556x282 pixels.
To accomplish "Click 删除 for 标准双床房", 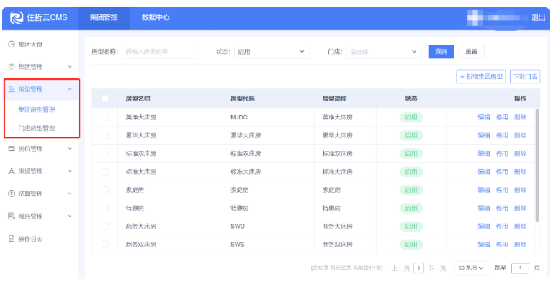I will 520,153.
